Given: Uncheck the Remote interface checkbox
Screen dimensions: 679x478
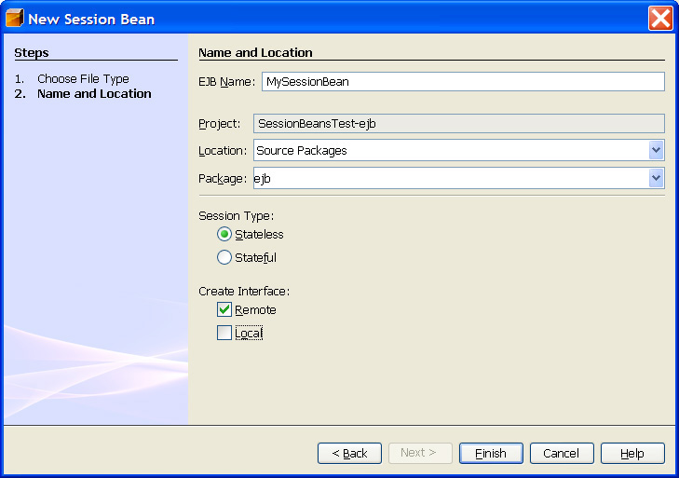Looking at the screenshot, I should (224, 309).
